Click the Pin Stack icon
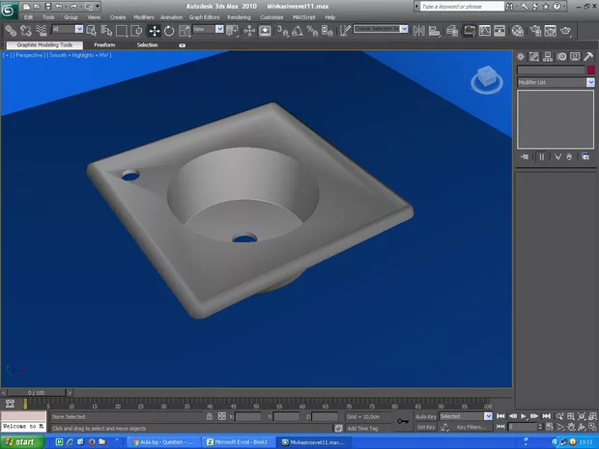The image size is (599, 449). (x=525, y=155)
